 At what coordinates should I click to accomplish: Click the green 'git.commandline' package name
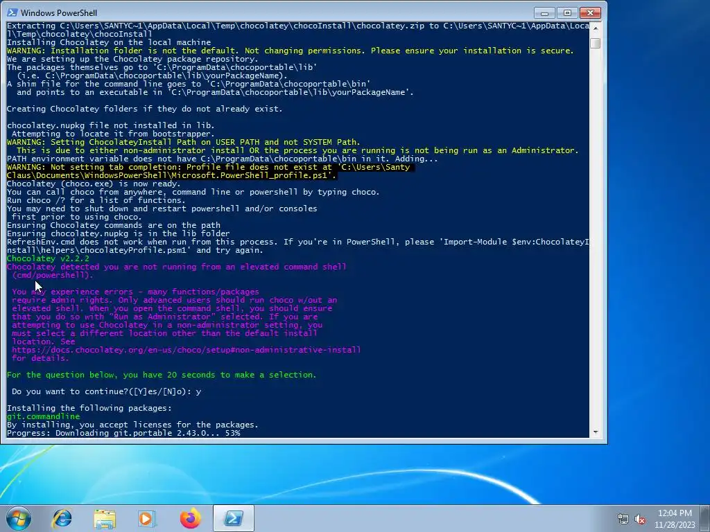click(x=44, y=416)
